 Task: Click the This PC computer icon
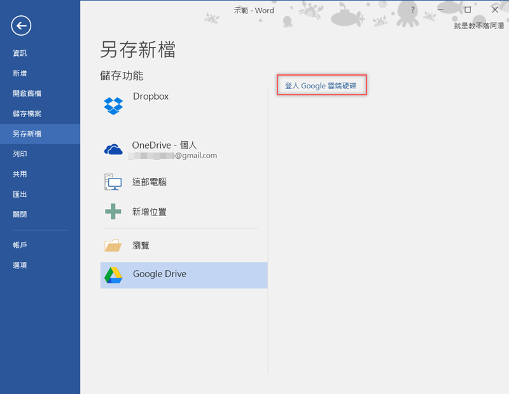(x=113, y=182)
